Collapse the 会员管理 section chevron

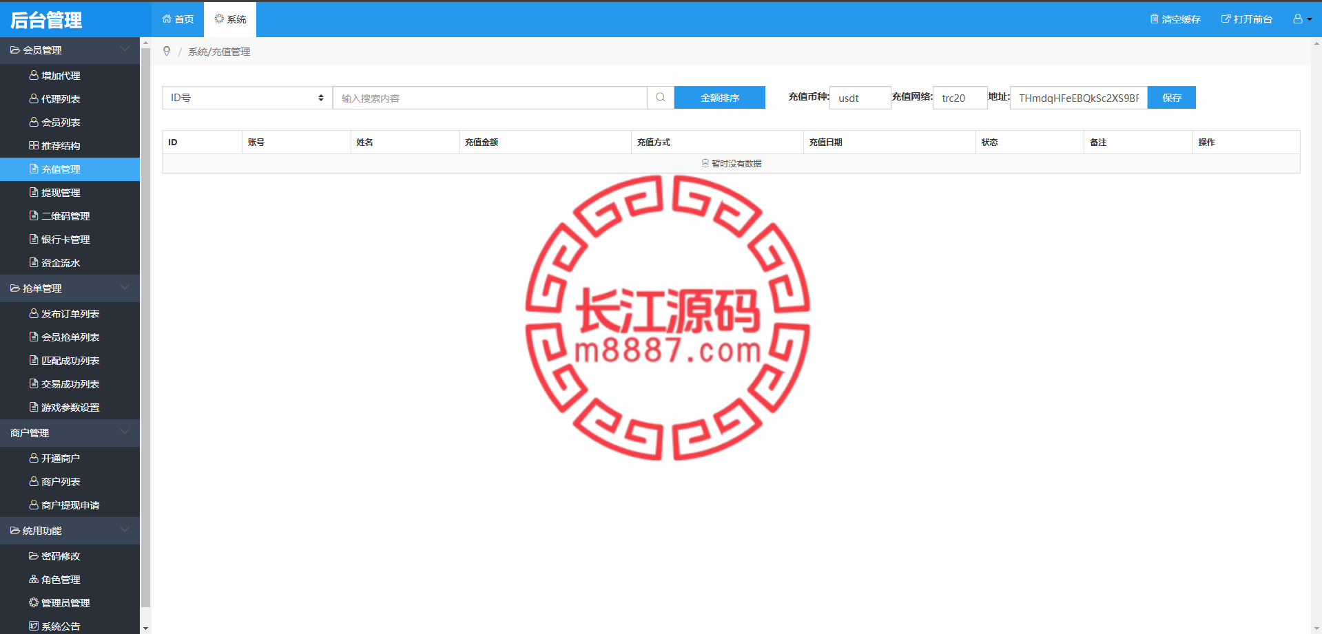[x=125, y=49]
